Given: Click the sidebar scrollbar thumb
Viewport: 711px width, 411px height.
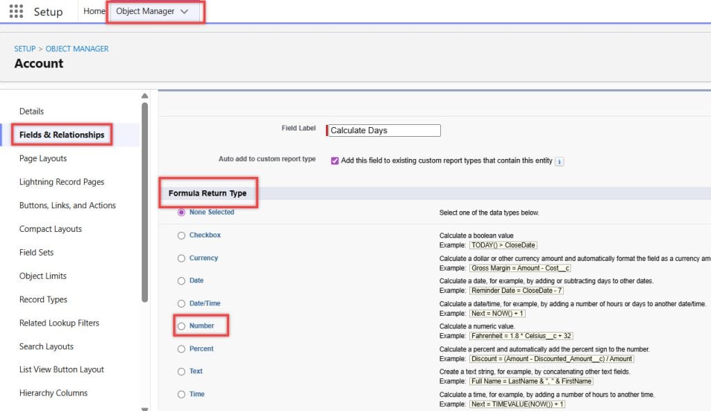Looking at the screenshot, I should [x=144, y=202].
